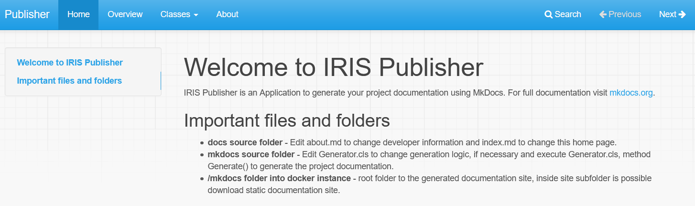The image size is (695, 206).
Task: Click the left arrow icon beside Previous
Action: pos(603,14)
